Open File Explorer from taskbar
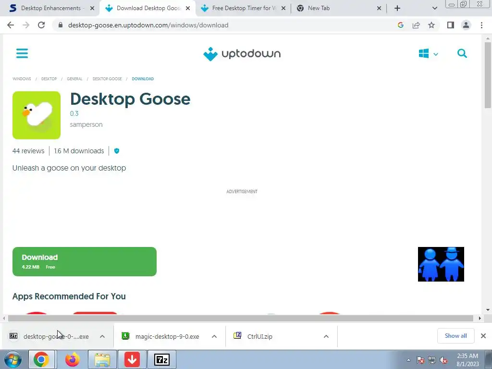Image resolution: width=492 pixels, height=369 pixels. (x=102, y=359)
